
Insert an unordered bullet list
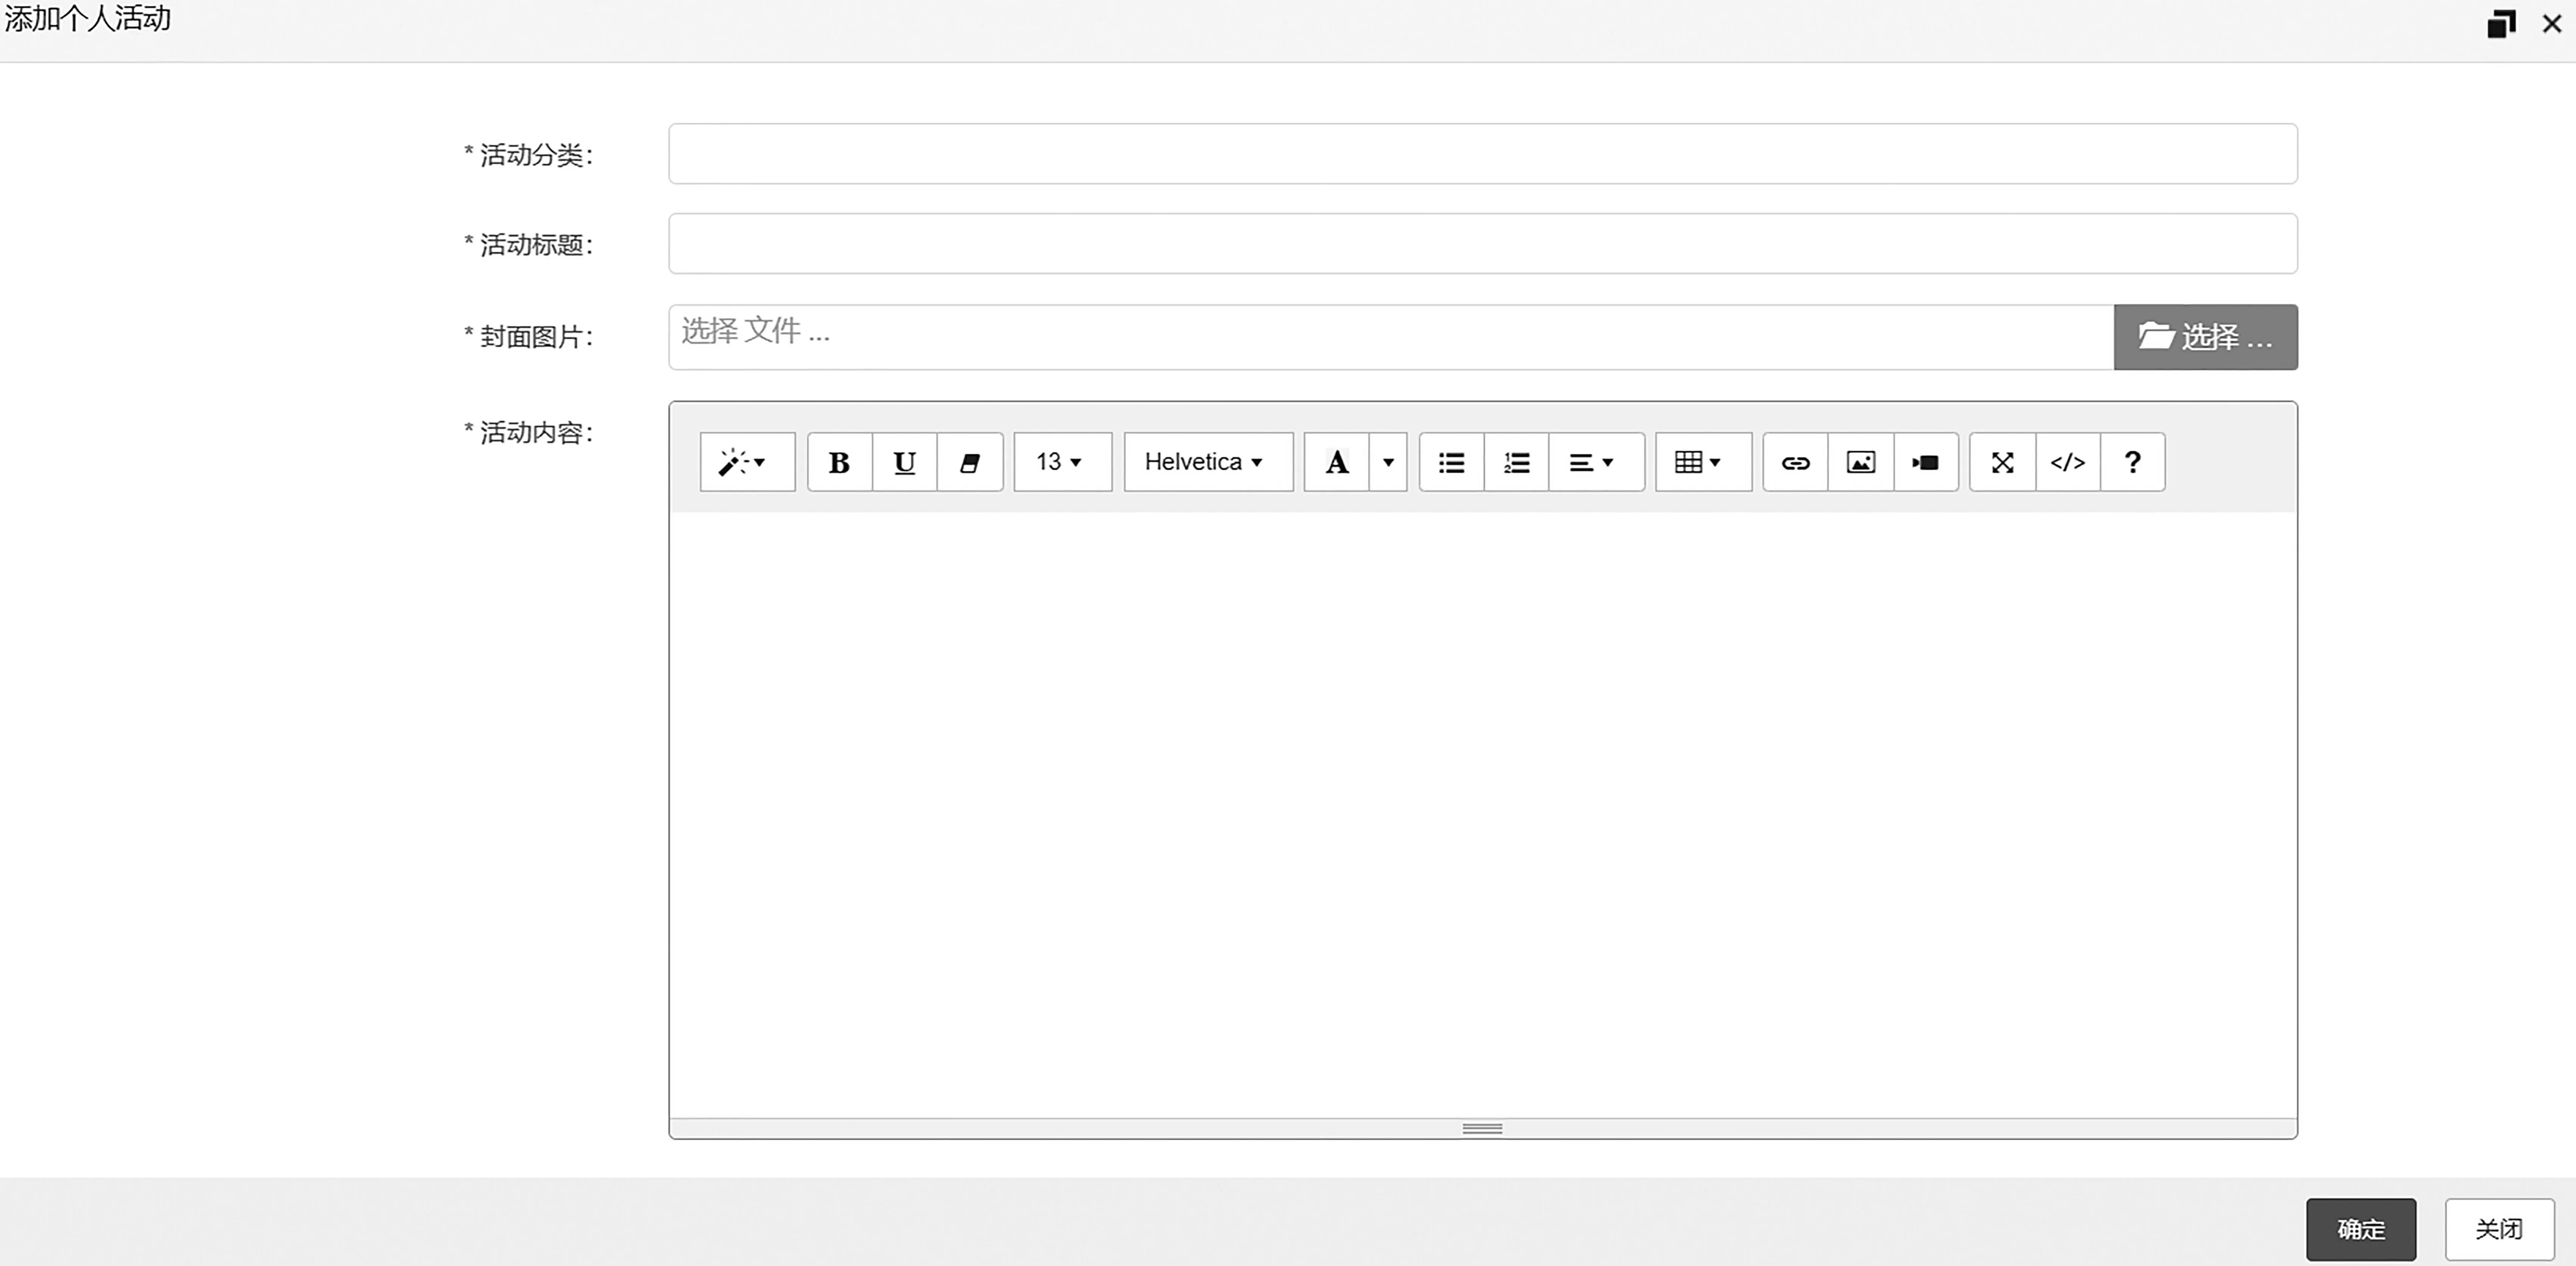pos(1451,462)
